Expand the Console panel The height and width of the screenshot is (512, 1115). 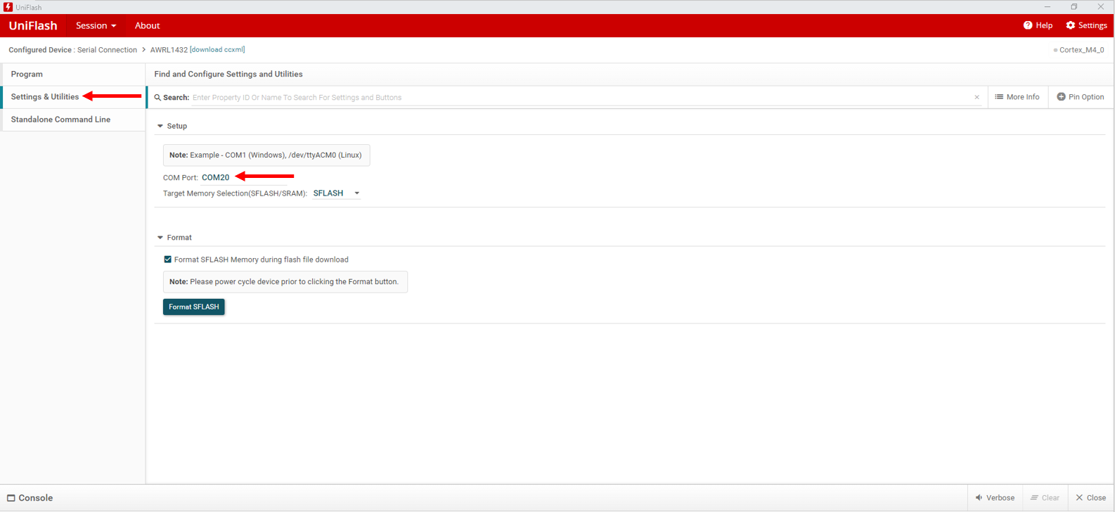pyautogui.click(x=30, y=498)
